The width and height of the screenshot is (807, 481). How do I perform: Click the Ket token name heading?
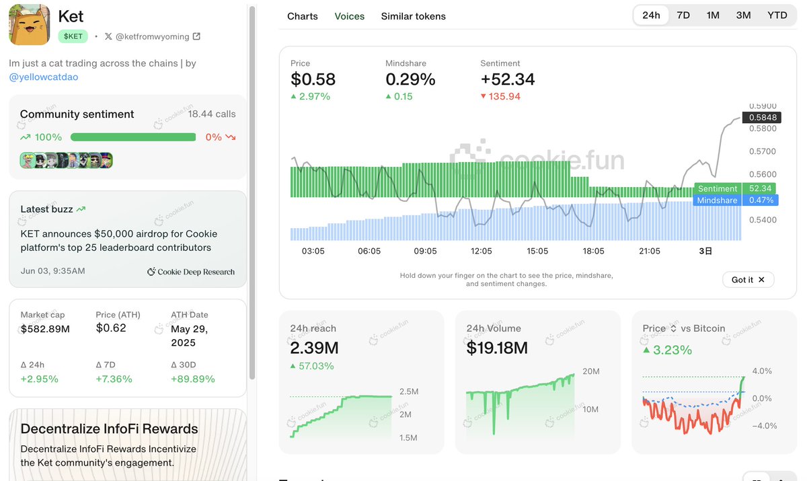(x=71, y=15)
